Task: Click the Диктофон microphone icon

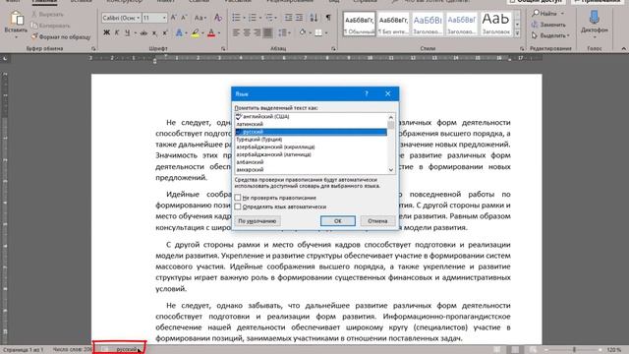Action: [594, 18]
